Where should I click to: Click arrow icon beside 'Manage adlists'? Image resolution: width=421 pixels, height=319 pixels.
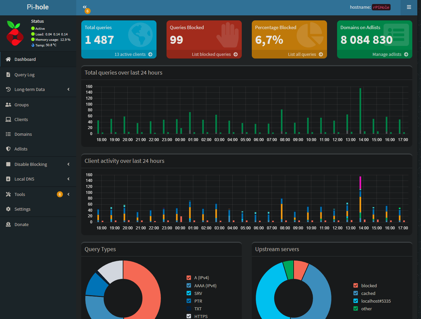406,54
